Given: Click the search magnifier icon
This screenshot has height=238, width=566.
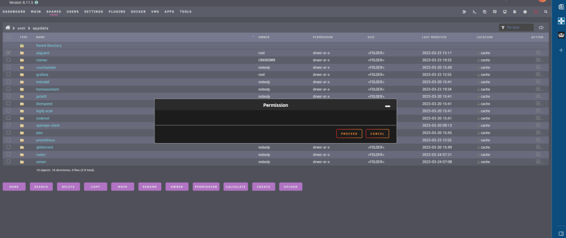Looking at the screenshot, I should (x=546, y=12).
